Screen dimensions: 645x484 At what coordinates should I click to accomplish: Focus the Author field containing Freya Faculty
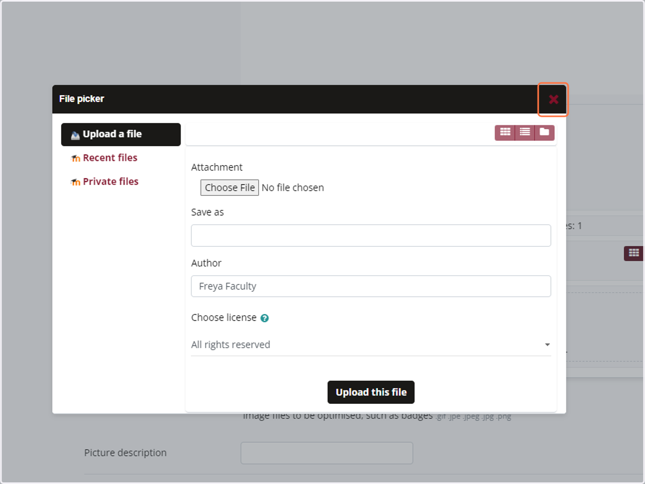[x=371, y=286]
